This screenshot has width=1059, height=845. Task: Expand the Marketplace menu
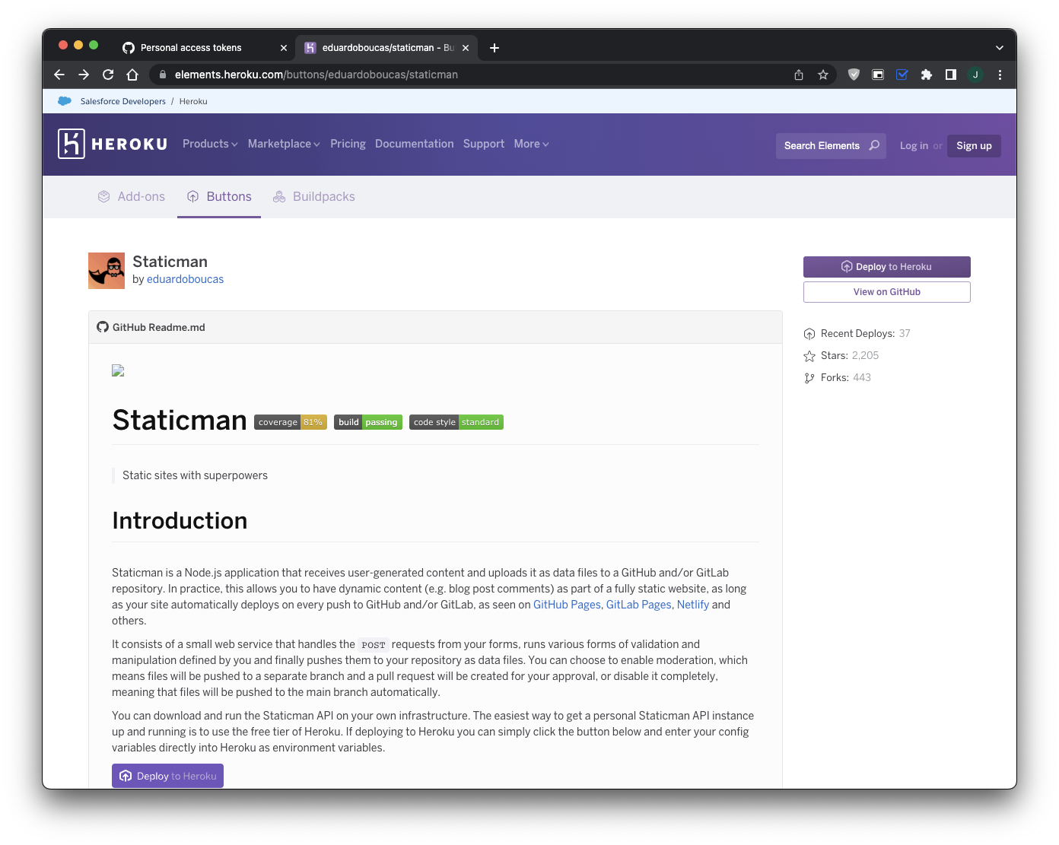pyautogui.click(x=284, y=144)
